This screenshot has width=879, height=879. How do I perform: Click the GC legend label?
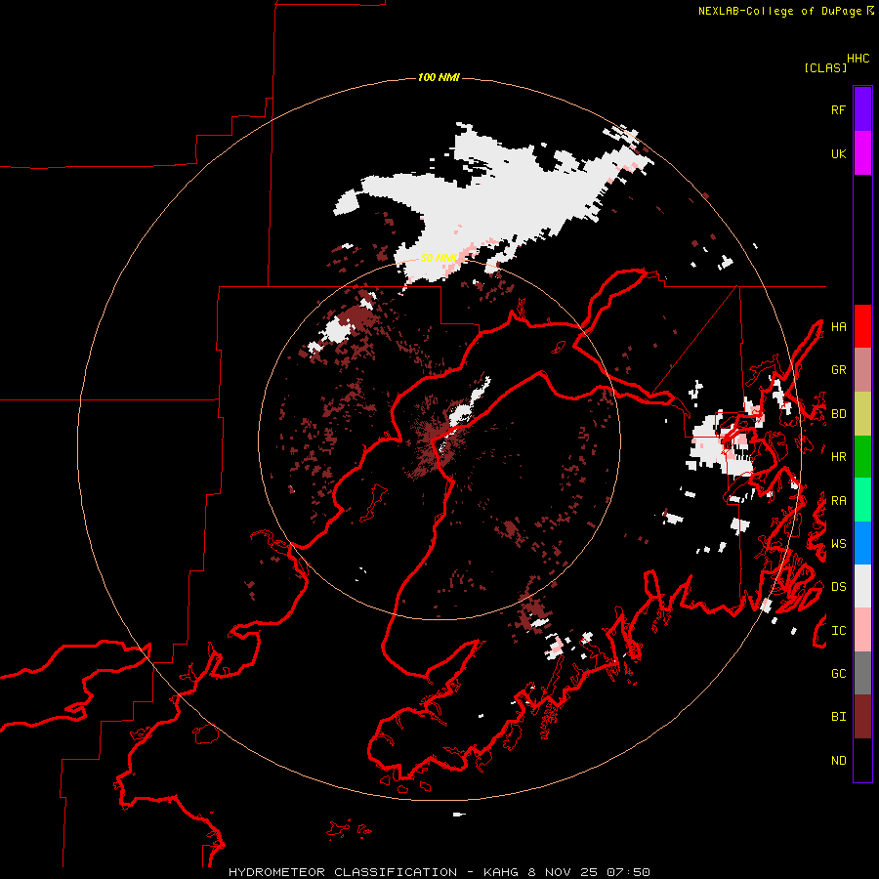pos(838,674)
